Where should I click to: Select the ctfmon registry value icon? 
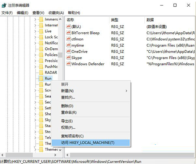[69, 39]
